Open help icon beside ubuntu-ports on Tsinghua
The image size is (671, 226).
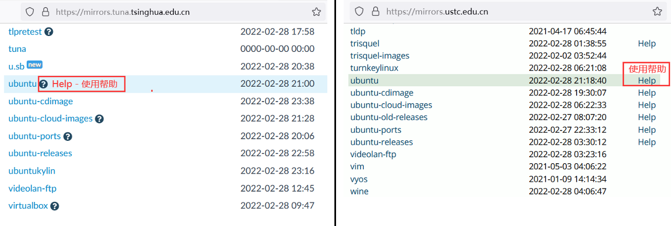tap(68, 136)
